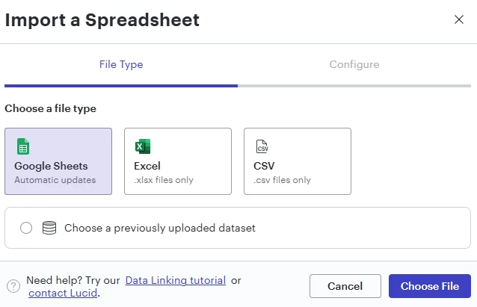
Task: Choose the .csv files only option card
Action: [x=298, y=161]
